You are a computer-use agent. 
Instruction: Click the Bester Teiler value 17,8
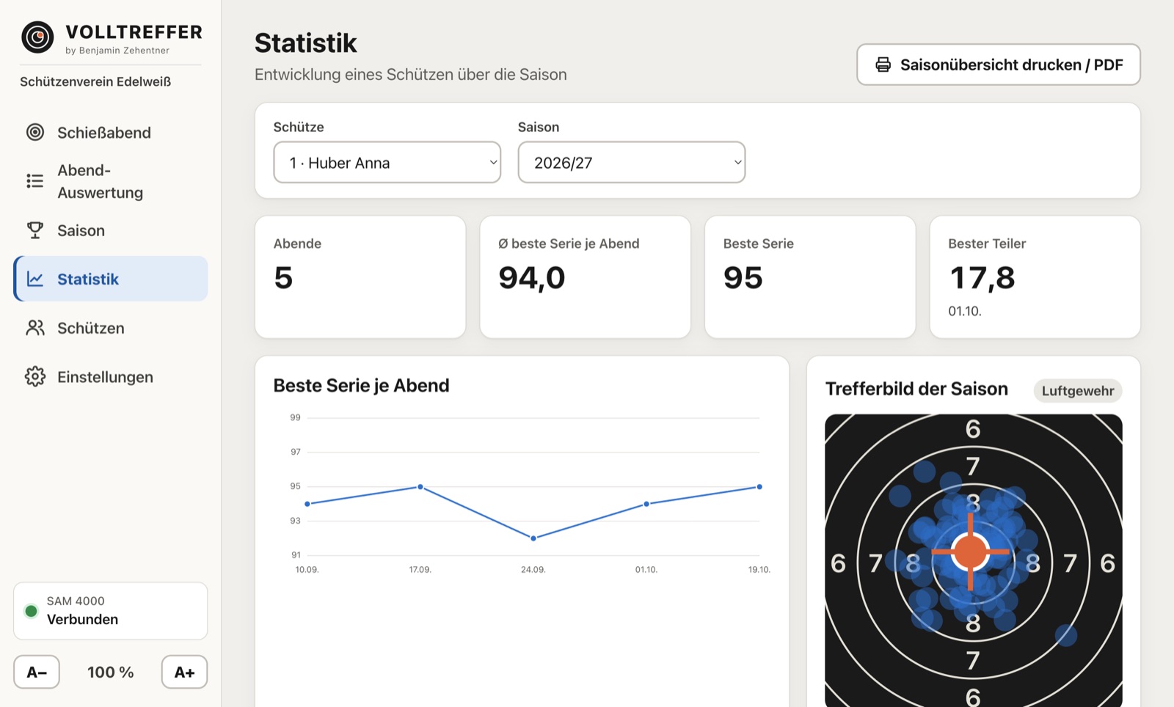982,278
